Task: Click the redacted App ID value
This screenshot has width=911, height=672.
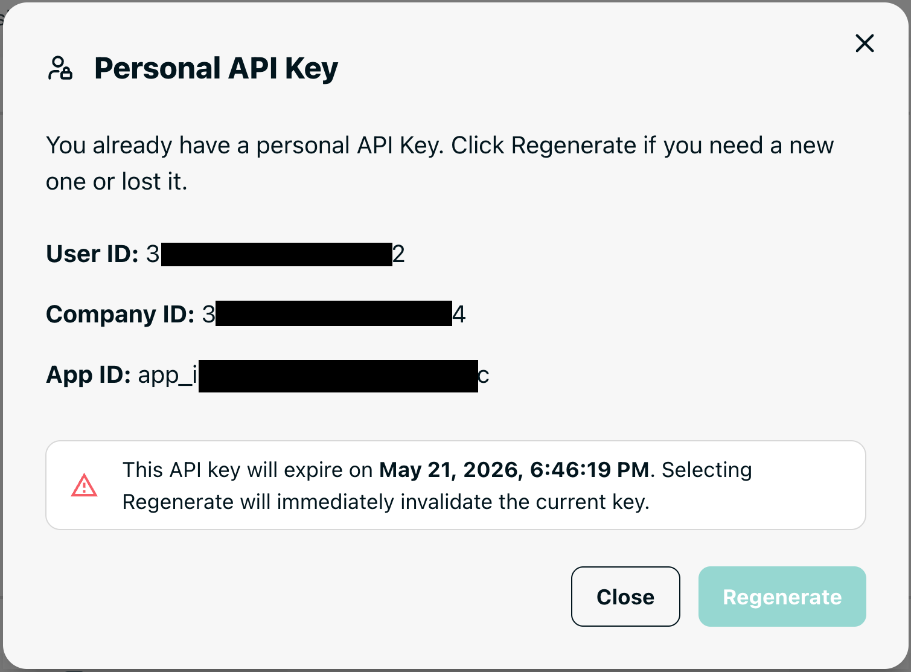Action: (338, 376)
